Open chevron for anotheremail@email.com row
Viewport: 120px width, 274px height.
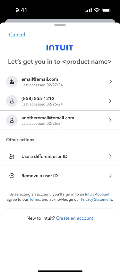[110, 120]
